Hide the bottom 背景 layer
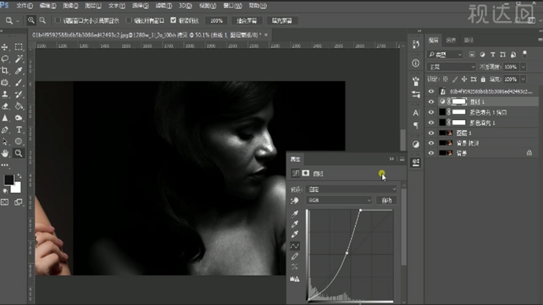 [x=431, y=153]
